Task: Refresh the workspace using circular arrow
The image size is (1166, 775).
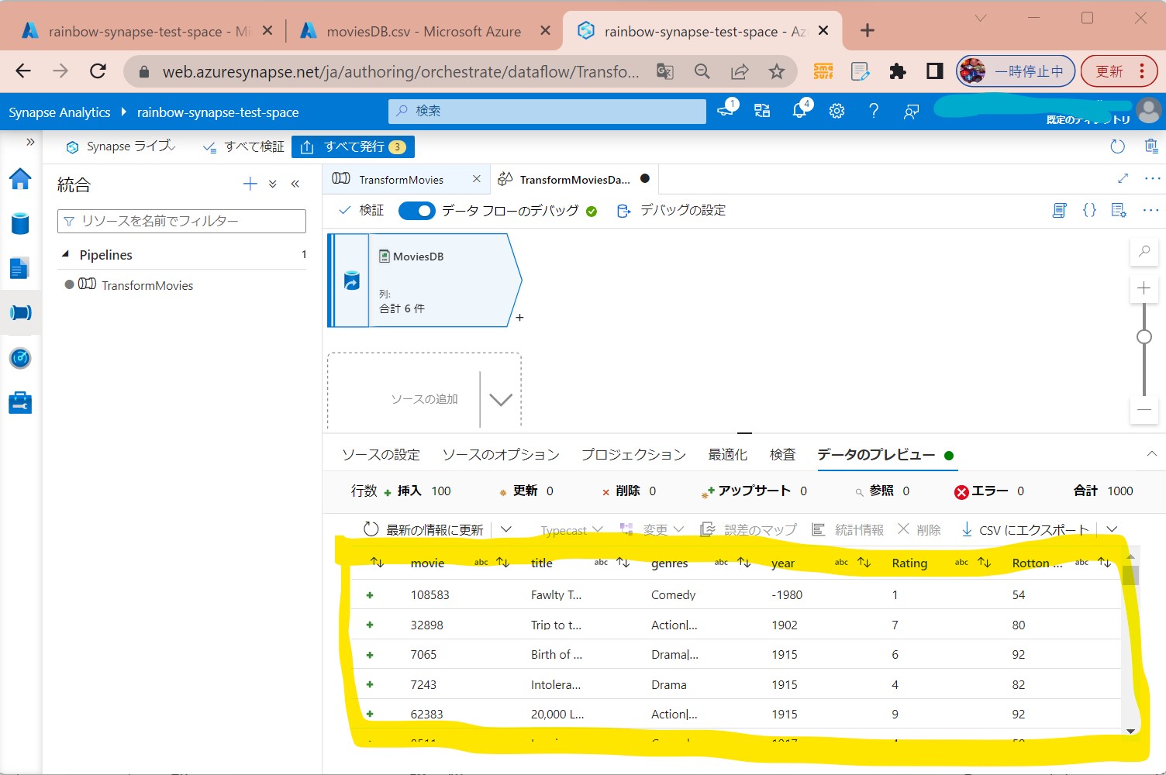Action: [x=1117, y=146]
